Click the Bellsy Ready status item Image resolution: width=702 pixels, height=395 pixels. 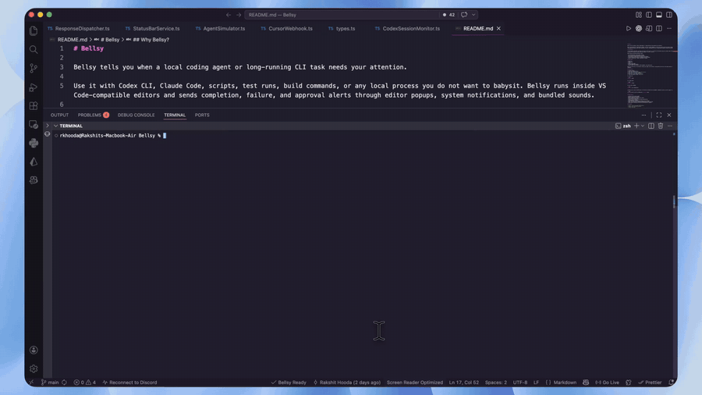tap(289, 383)
